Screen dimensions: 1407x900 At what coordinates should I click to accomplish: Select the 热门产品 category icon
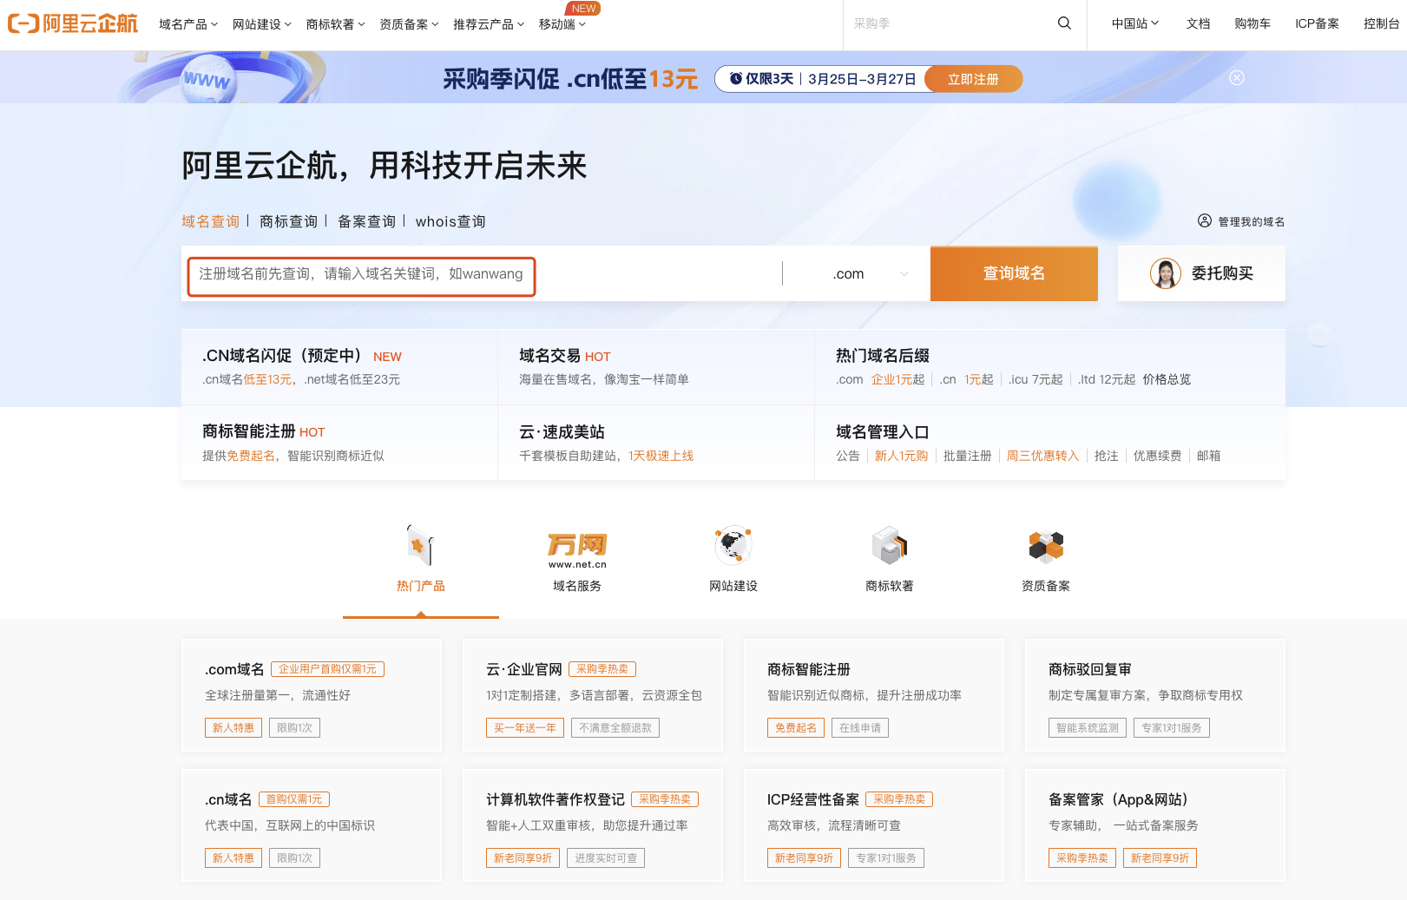[421, 546]
